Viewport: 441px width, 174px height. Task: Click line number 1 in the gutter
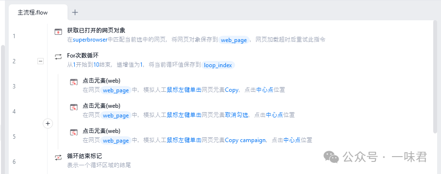[14, 36]
